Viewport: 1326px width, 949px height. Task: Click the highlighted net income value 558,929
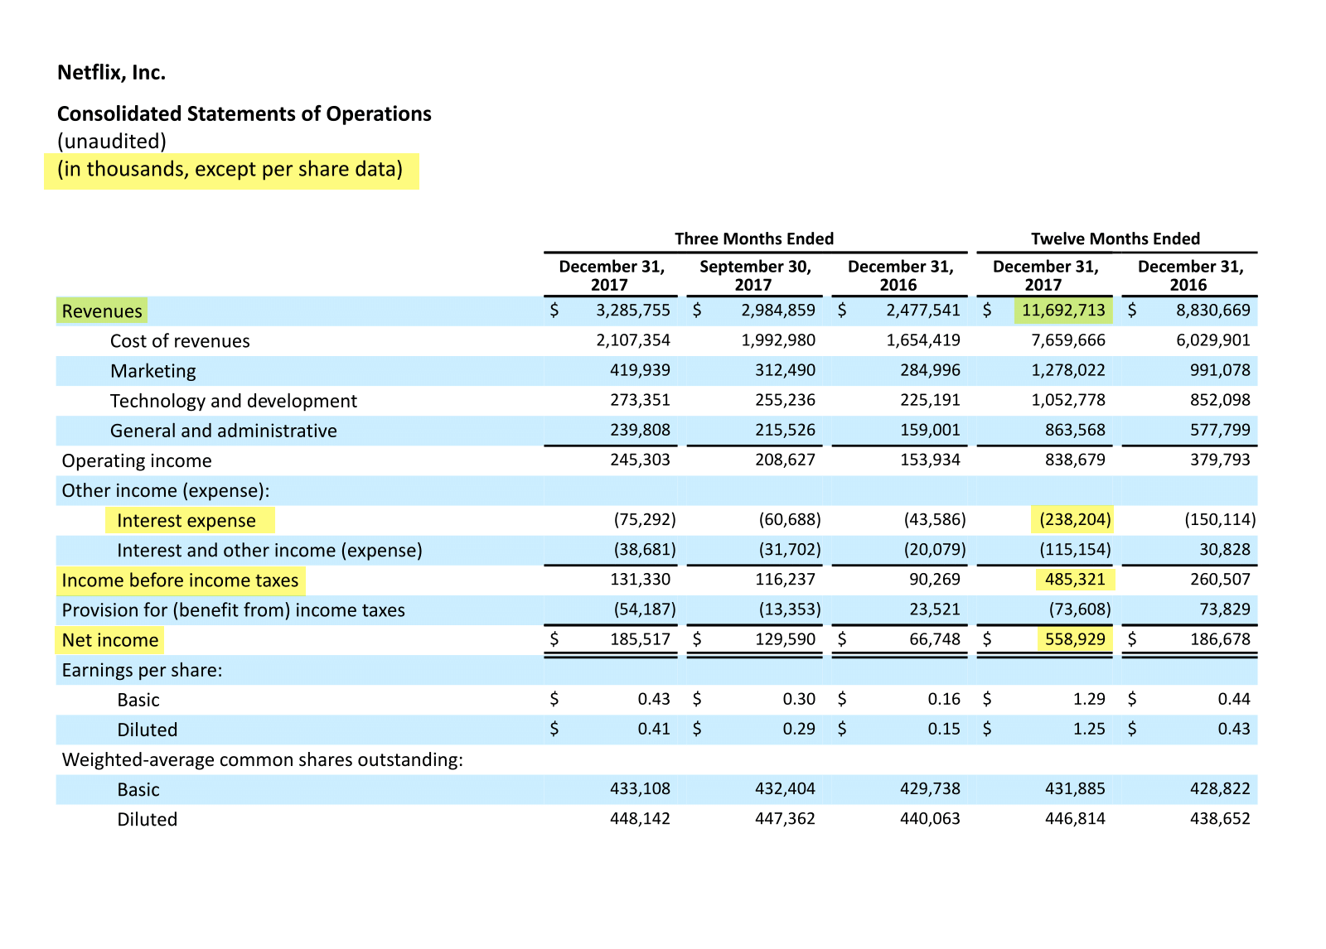point(1076,638)
